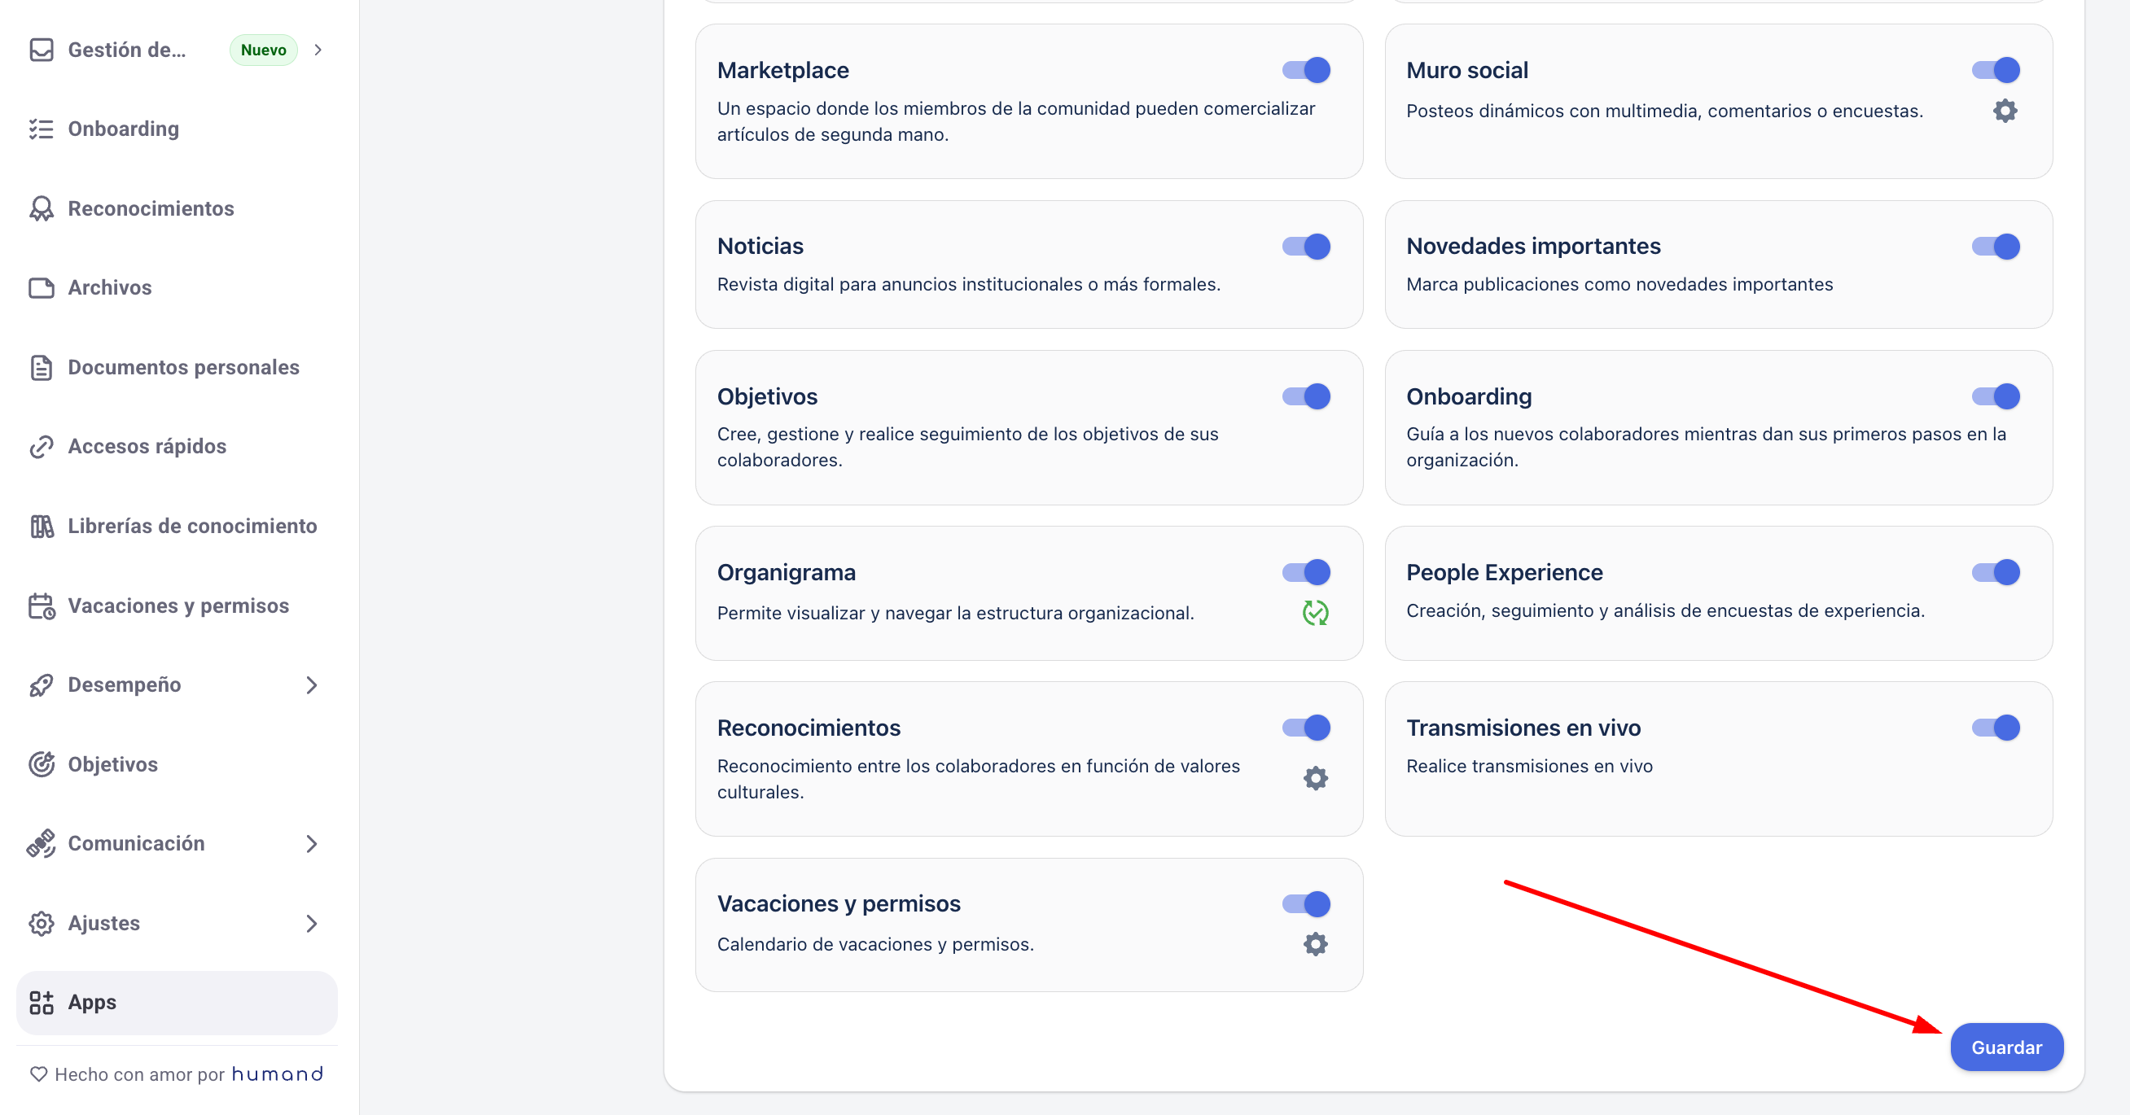The width and height of the screenshot is (2130, 1115).
Task: Click the Archivos folder icon
Action: [x=42, y=287]
